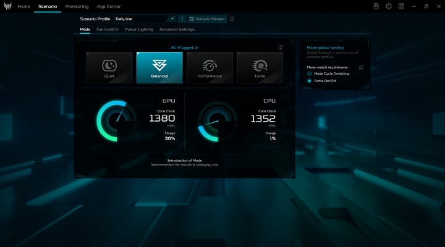The width and height of the screenshot is (445, 247).
Task: Open Scenario Manager
Action: click(207, 19)
